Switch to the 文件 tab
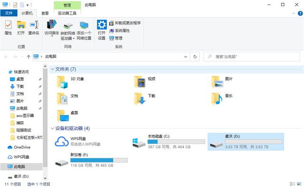Screen dimensions: 304x188 click(x=9, y=13)
